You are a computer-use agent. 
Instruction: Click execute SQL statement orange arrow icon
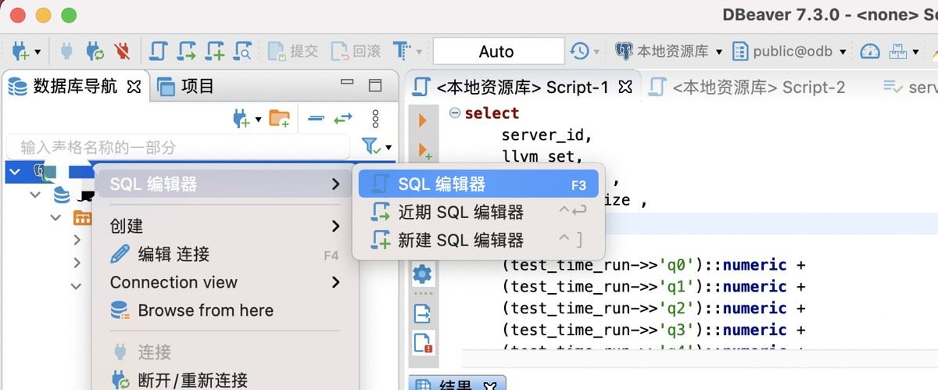[x=422, y=121]
